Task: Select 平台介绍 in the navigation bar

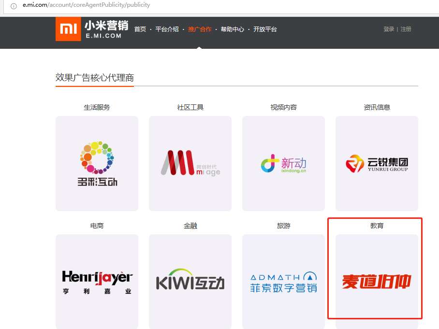Action: coord(168,29)
